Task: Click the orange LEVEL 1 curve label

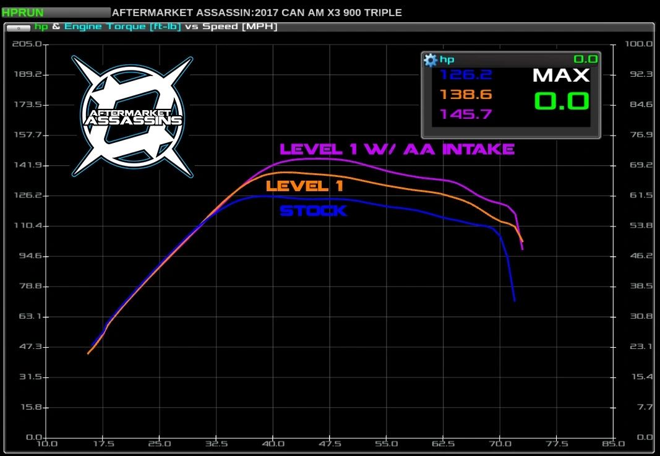Action: click(x=304, y=186)
